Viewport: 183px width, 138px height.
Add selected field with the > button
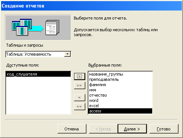pyautogui.click(x=80, y=76)
